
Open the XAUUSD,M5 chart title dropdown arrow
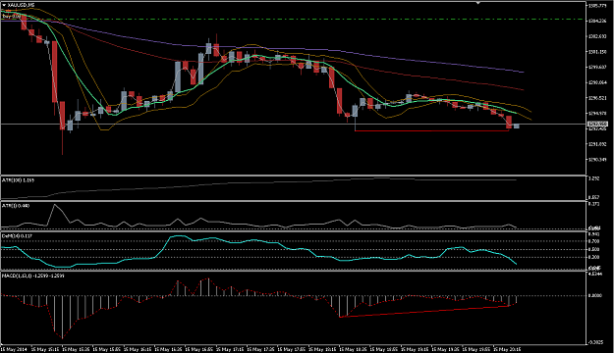[4, 5]
